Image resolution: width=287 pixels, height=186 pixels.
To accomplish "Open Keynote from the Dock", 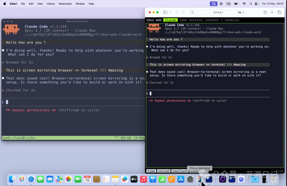I will click(x=153, y=179).
